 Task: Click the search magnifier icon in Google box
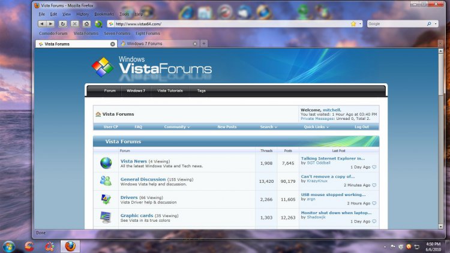tap(429, 24)
